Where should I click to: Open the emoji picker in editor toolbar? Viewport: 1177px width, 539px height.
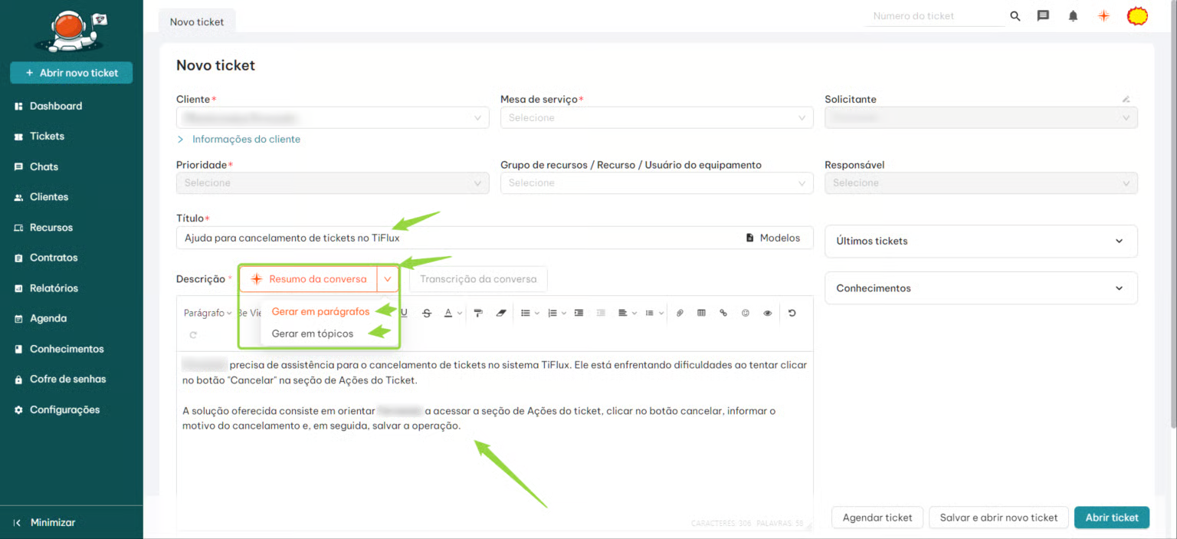tap(745, 313)
